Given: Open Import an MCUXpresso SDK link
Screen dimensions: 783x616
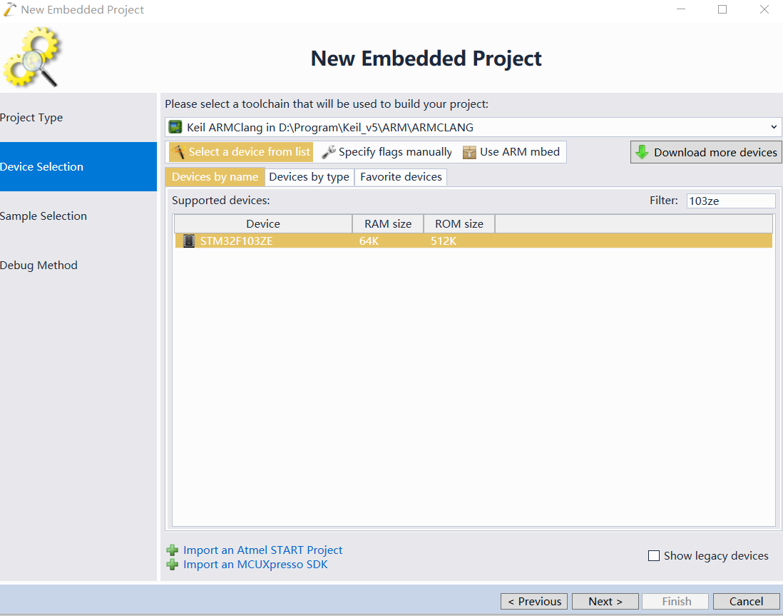Looking at the screenshot, I should [x=255, y=565].
